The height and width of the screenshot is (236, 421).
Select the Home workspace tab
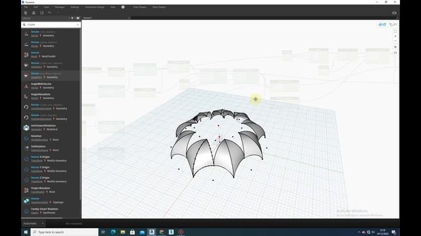click(x=87, y=18)
